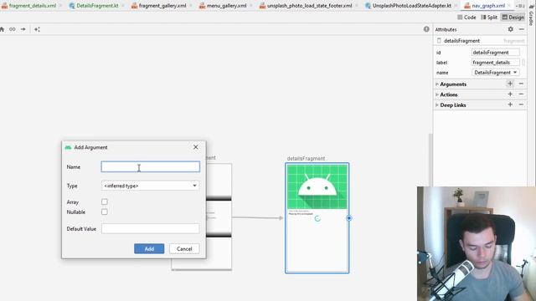Screen dimensions: 536x301
Task: Select the gallery fragment node behind dialog
Action: pos(219,217)
